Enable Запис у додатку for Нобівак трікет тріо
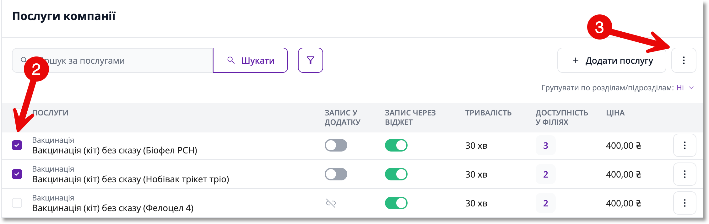The width and height of the screenshot is (709, 224). tap(336, 174)
